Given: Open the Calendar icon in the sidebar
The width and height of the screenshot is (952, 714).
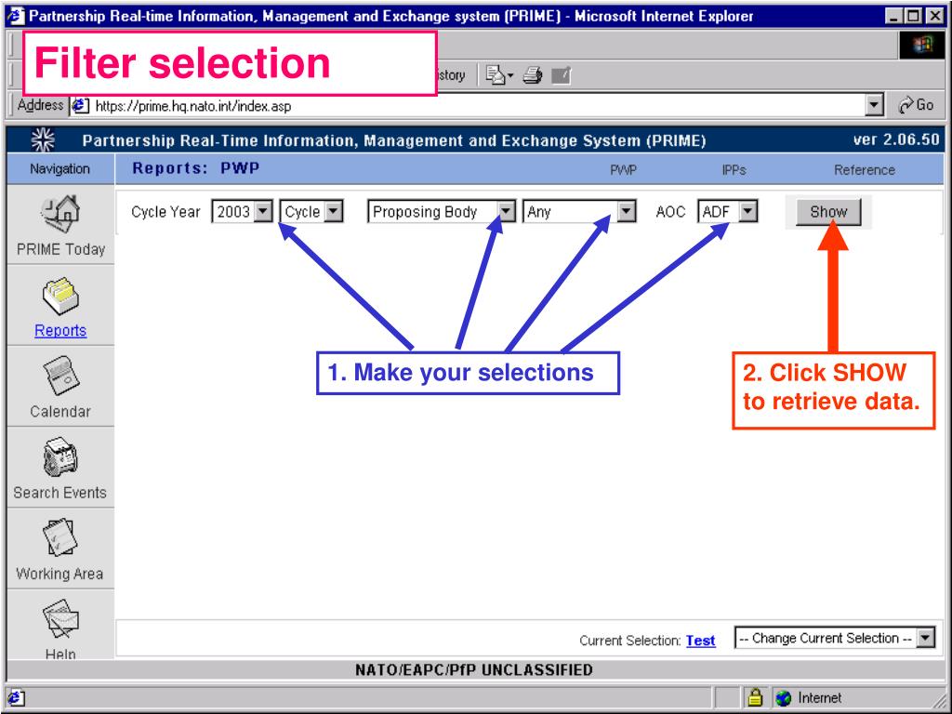Looking at the screenshot, I should (60, 377).
